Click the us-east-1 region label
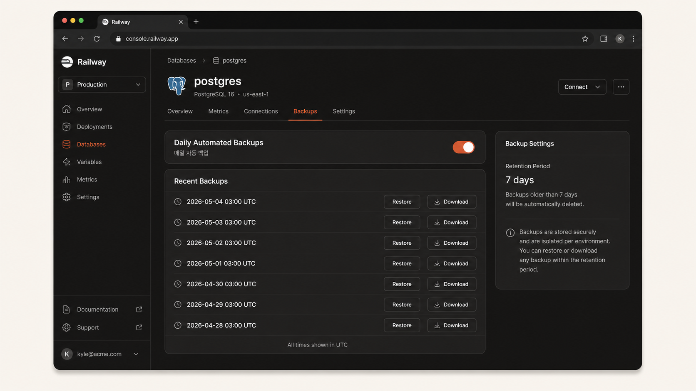This screenshot has height=391, width=696. (x=256, y=94)
